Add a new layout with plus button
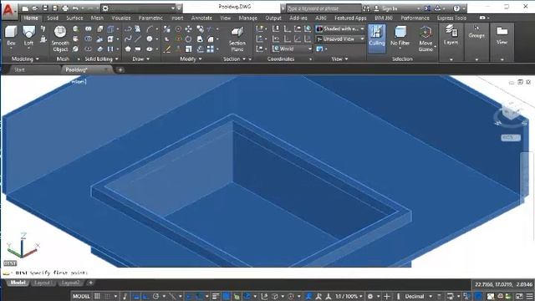 pyautogui.click(x=91, y=283)
